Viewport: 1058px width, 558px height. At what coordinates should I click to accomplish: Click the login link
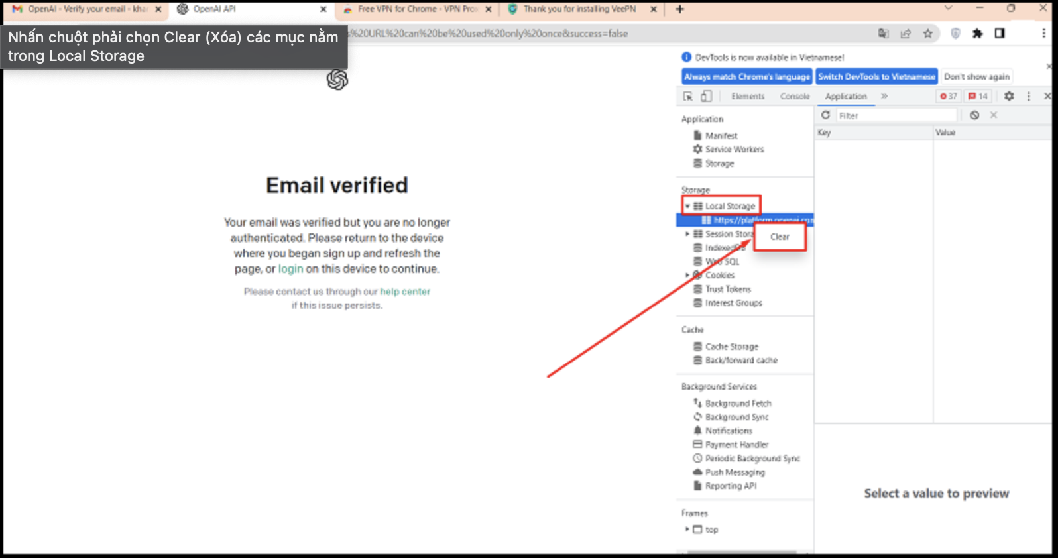pos(290,269)
